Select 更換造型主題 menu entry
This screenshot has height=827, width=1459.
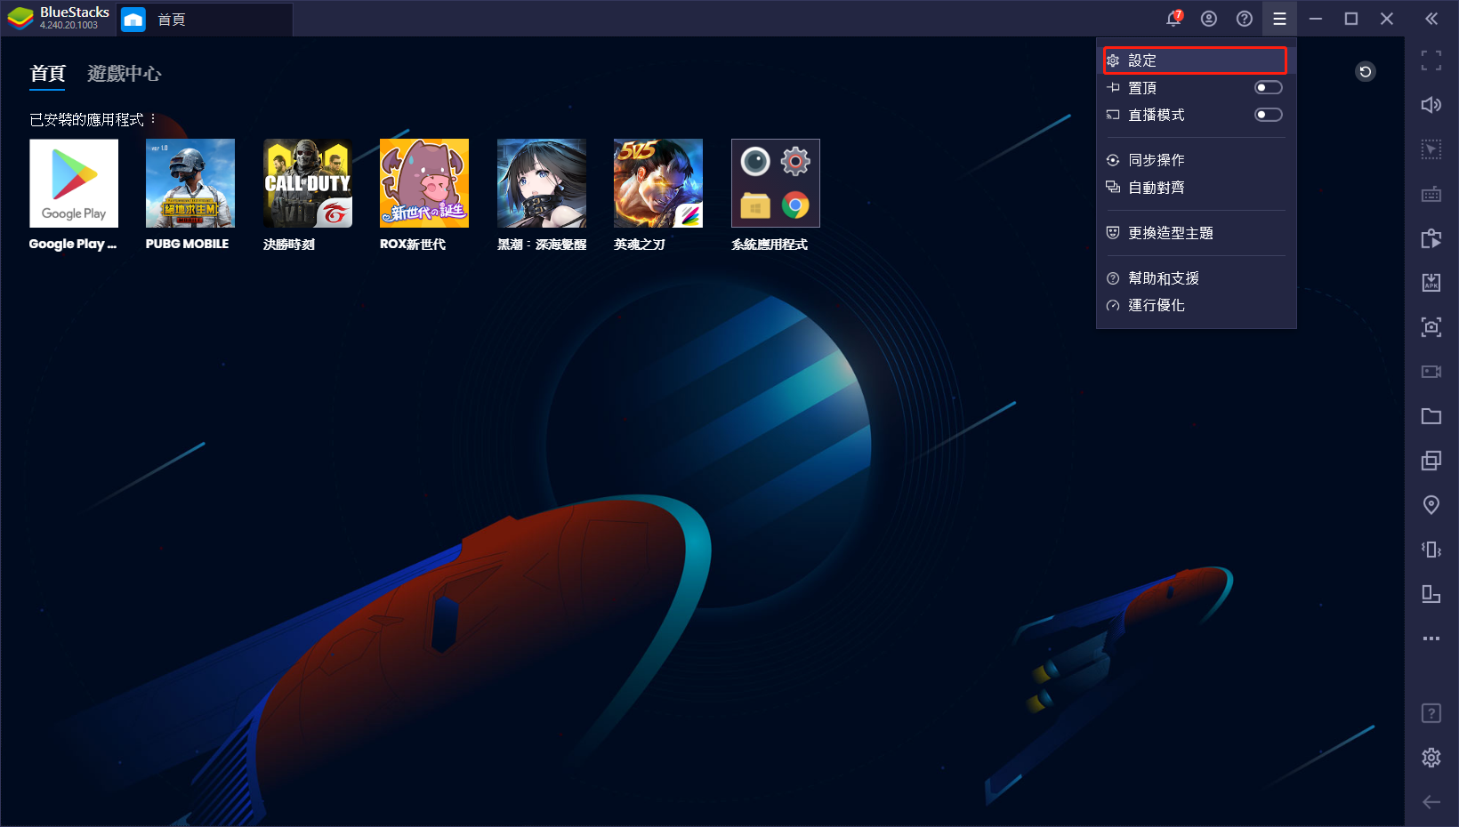[1195, 233]
